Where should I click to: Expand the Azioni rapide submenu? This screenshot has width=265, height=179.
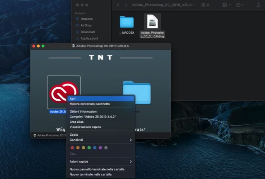point(100,162)
